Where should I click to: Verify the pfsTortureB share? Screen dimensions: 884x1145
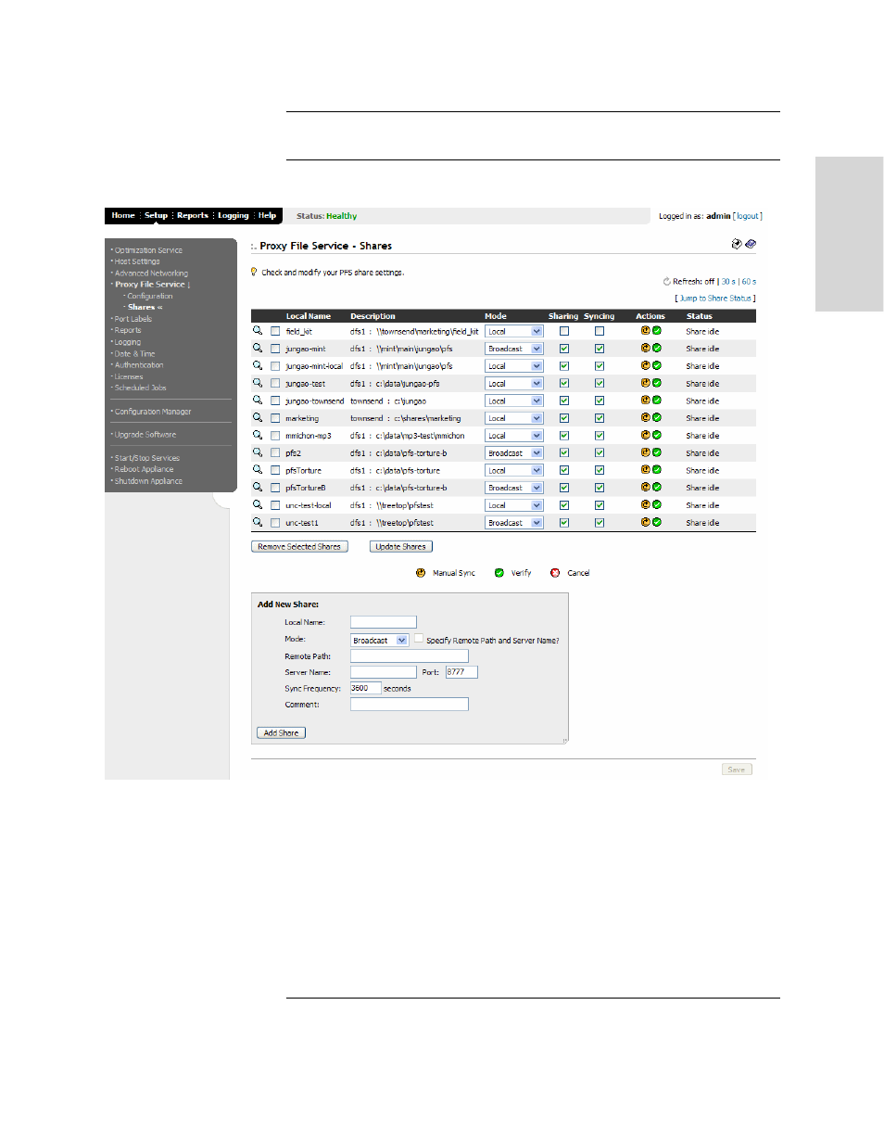657,487
